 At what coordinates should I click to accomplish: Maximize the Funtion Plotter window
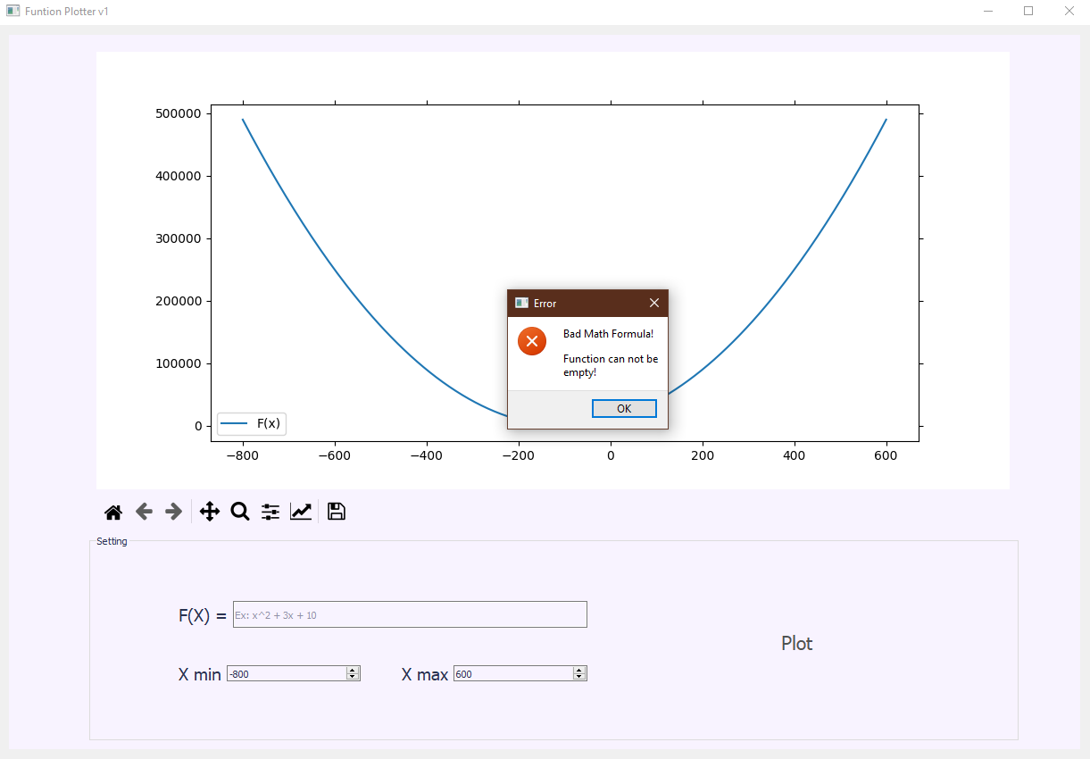(x=1028, y=11)
